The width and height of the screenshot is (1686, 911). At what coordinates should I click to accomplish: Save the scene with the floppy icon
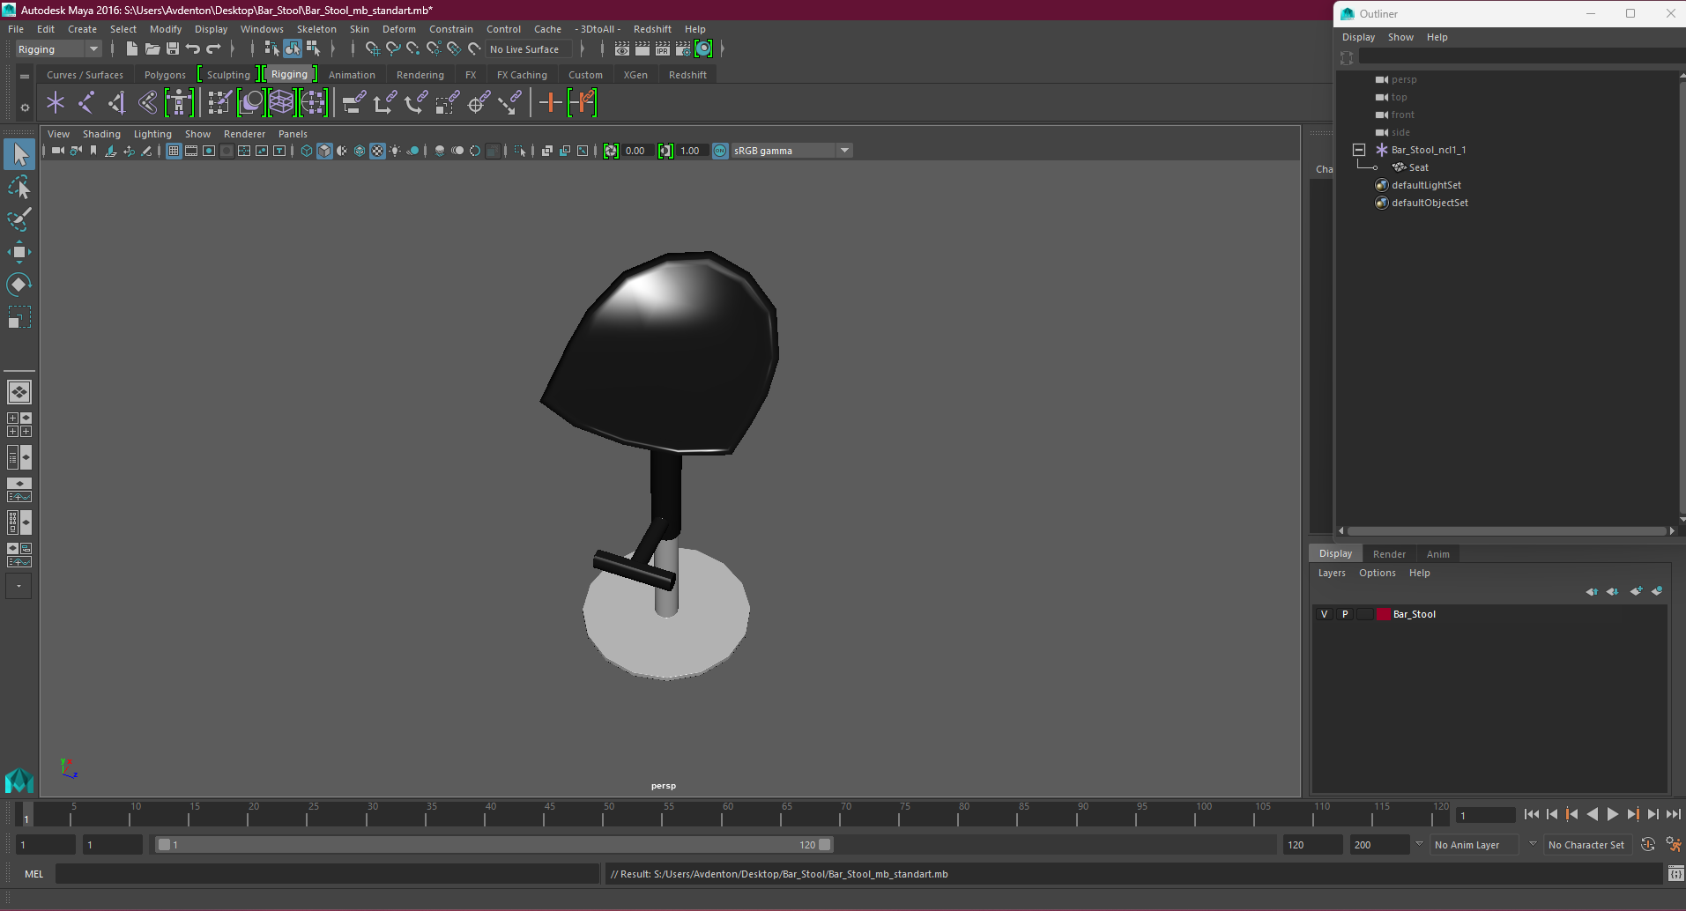pyautogui.click(x=173, y=49)
